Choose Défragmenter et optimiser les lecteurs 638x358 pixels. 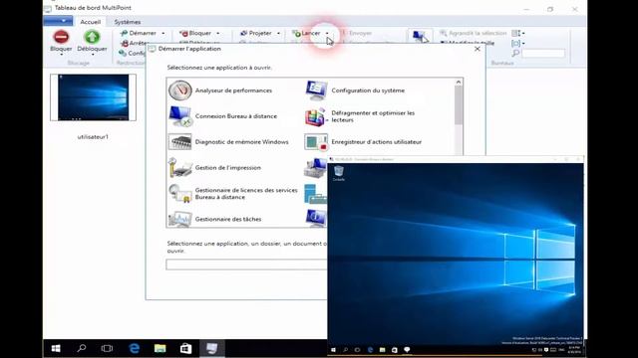click(x=360, y=116)
